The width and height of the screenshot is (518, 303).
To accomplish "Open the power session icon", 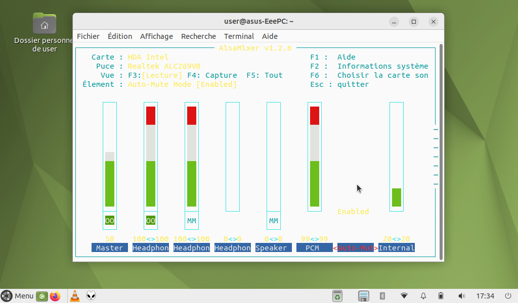I will click(508, 296).
